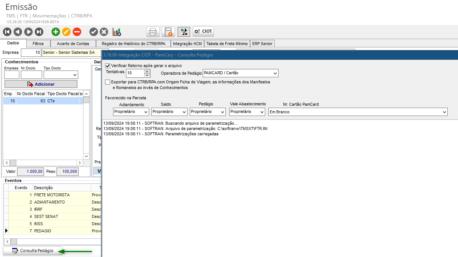Open Tabela de Frete Mínimo tab
This screenshot has height=257, width=458.
227,44
